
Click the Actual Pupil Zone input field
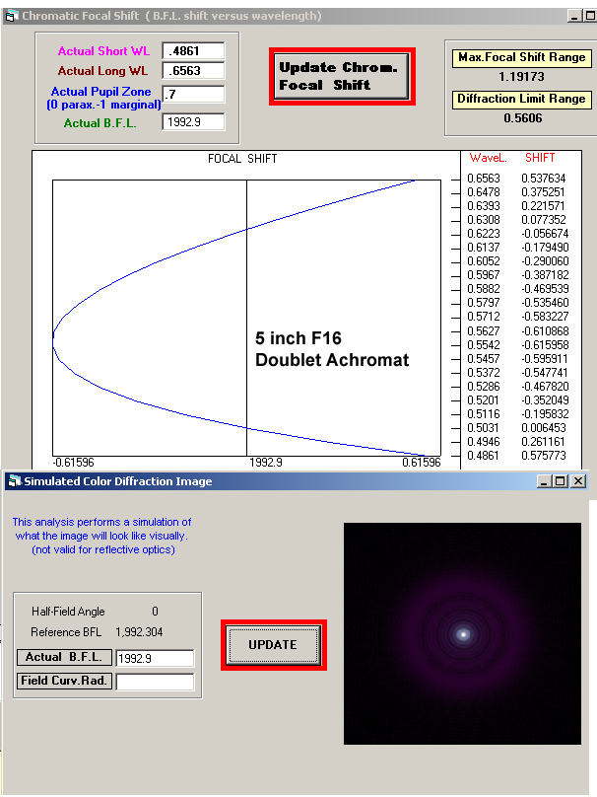pyautogui.click(x=193, y=94)
